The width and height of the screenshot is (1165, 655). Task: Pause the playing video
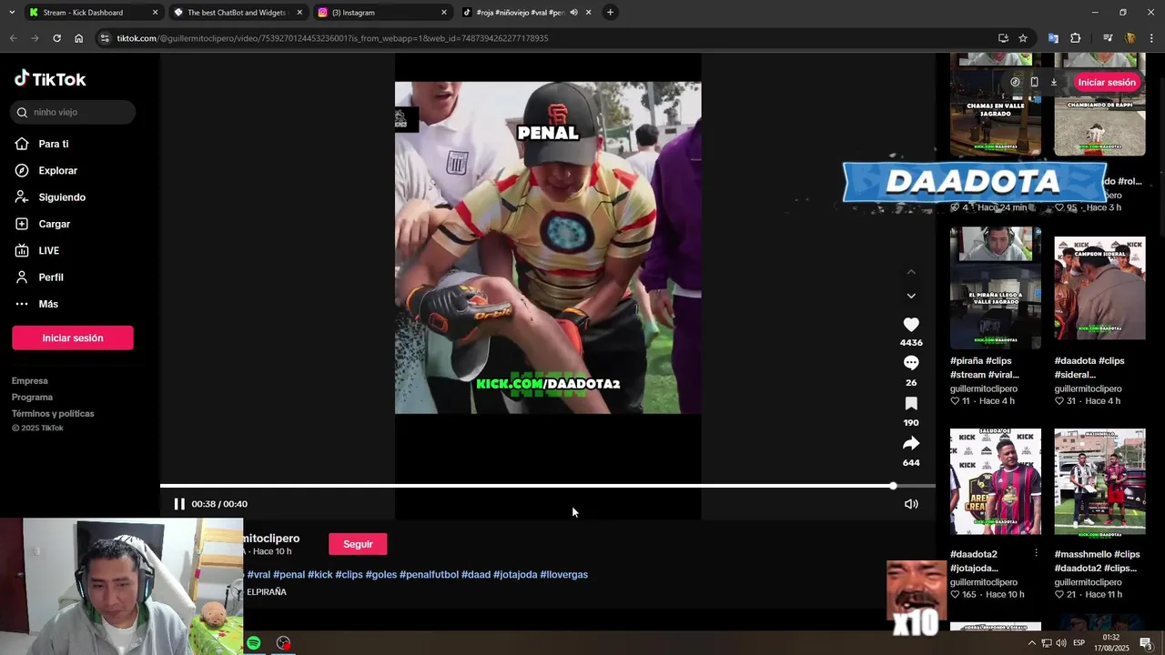tap(179, 504)
